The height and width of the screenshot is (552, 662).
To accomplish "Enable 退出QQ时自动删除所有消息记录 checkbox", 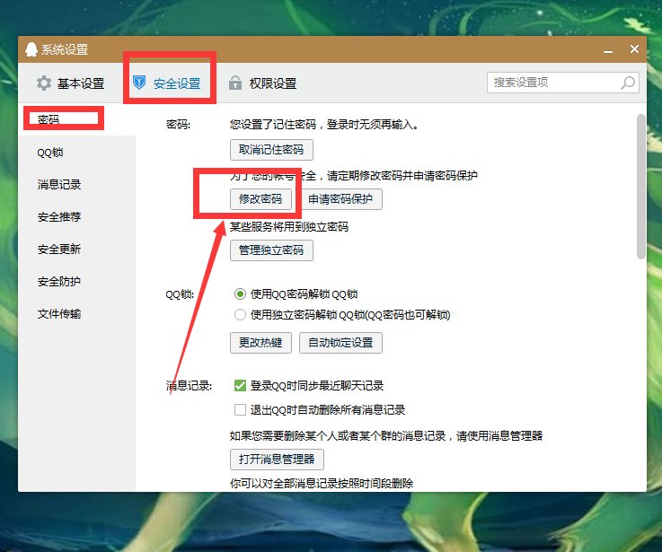I will tap(240, 410).
